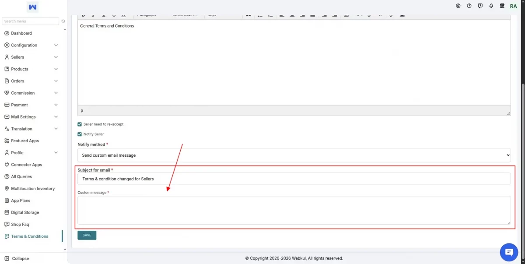Click the Digital Storage database icon
This screenshot has width=525, height=264.
pyautogui.click(x=7, y=212)
